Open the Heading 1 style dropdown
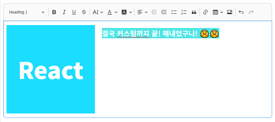The height and width of the screenshot is (122, 275). [27, 12]
